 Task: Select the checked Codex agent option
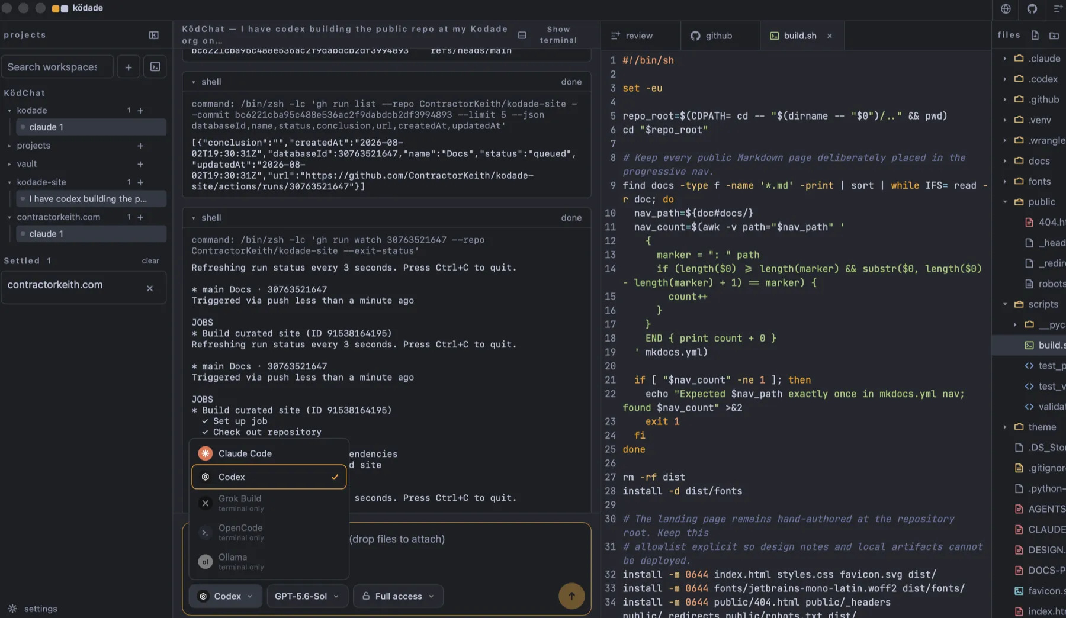[x=269, y=477]
